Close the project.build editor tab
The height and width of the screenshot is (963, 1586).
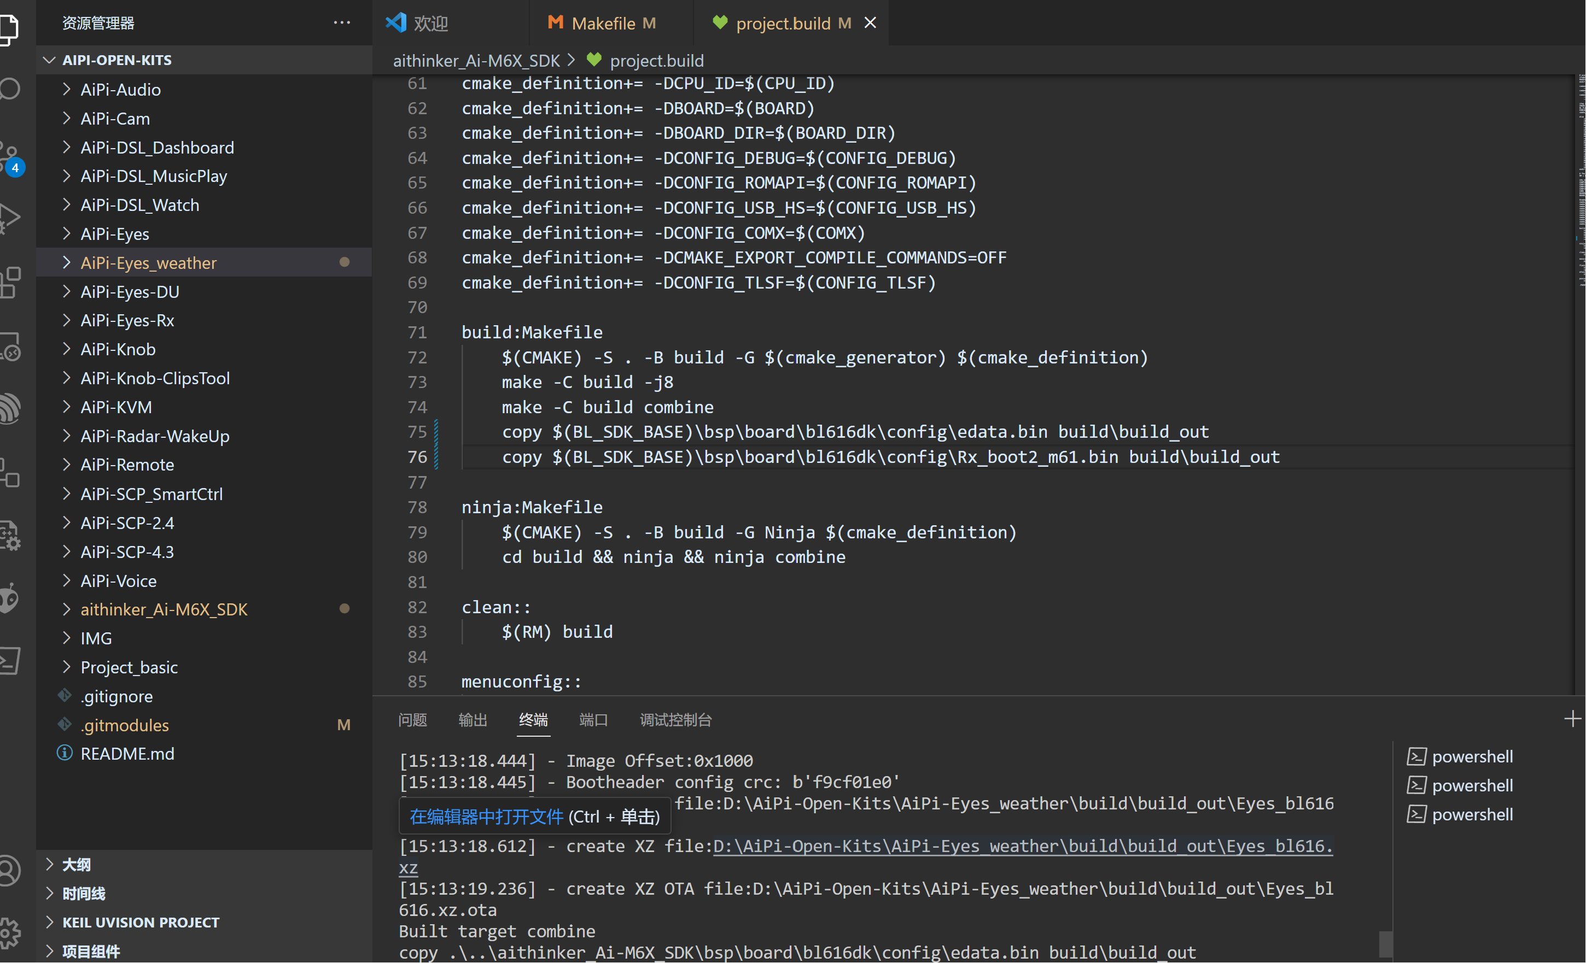870,22
